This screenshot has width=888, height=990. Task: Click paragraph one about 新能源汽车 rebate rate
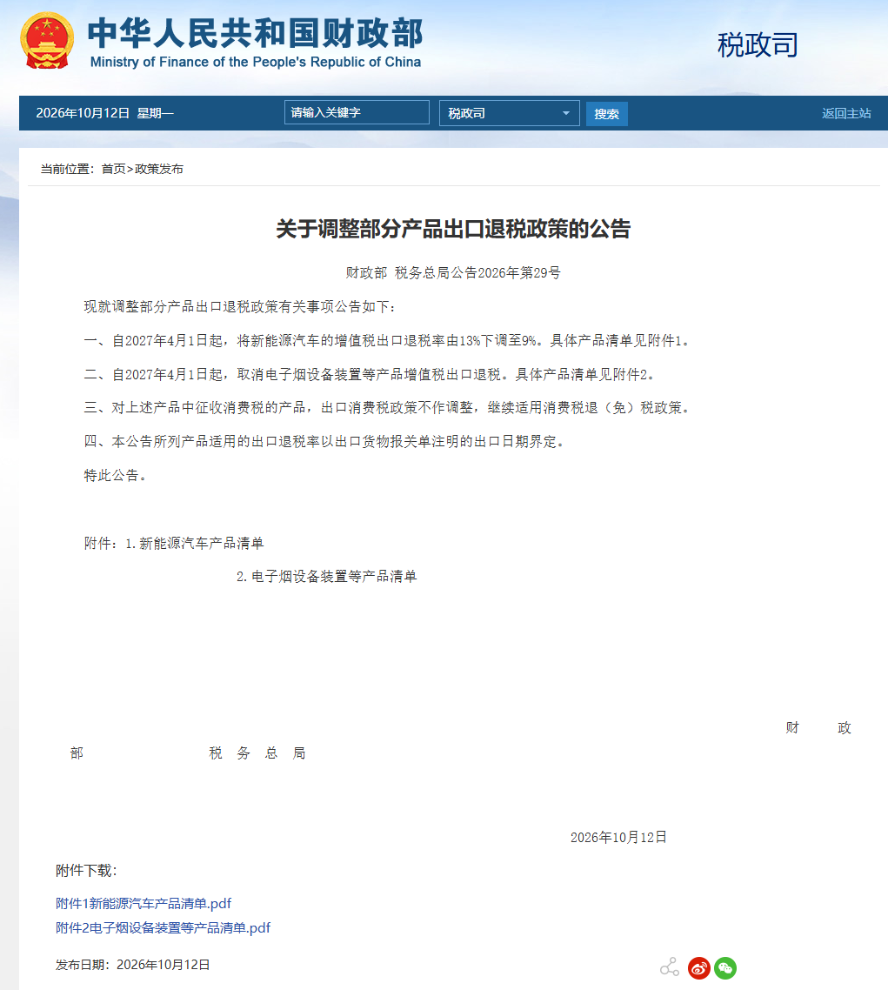point(389,341)
